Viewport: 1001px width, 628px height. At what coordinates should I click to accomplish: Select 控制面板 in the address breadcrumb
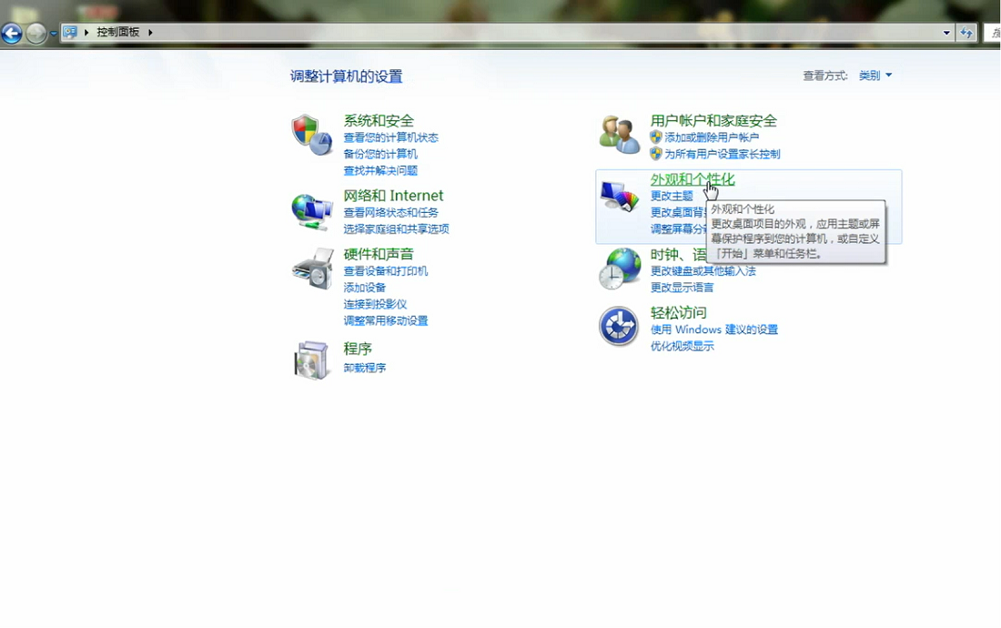[118, 32]
